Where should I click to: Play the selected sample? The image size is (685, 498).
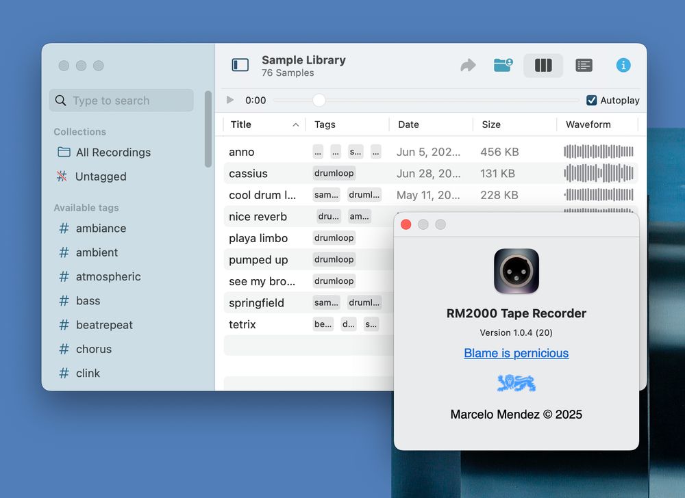229,100
